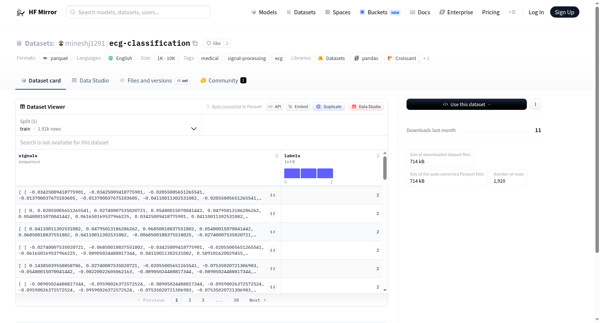The image size is (600, 323).
Task: Select the pandas library tag
Action: (x=366, y=58)
